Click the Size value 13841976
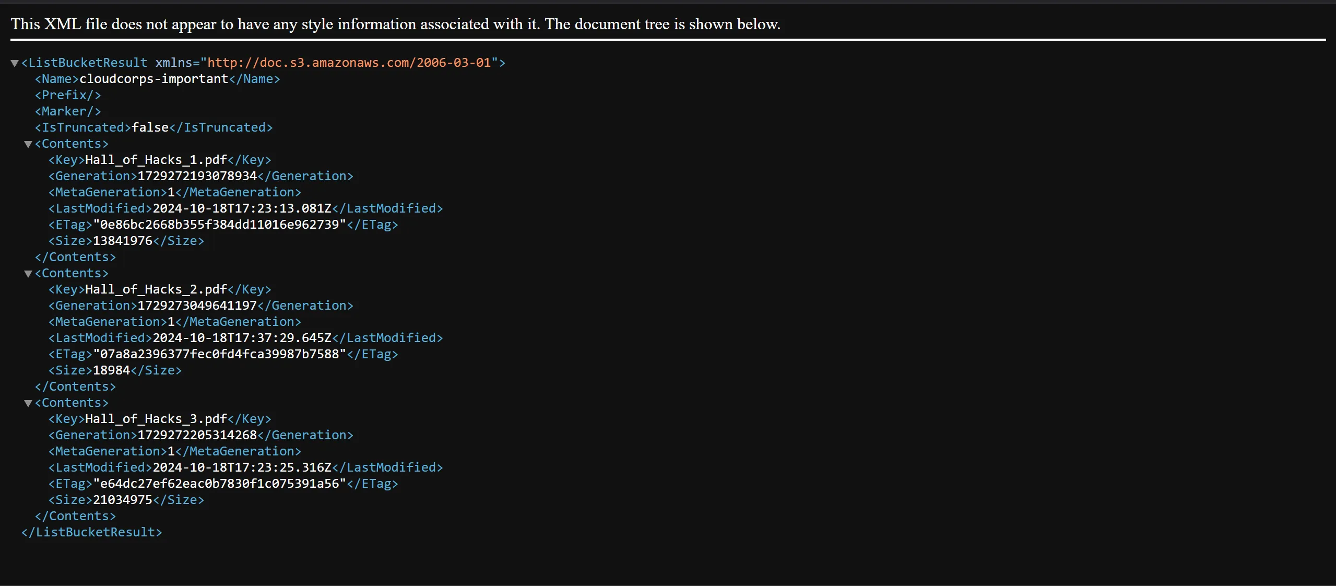The width and height of the screenshot is (1336, 586). pyautogui.click(x=122, y=241)
